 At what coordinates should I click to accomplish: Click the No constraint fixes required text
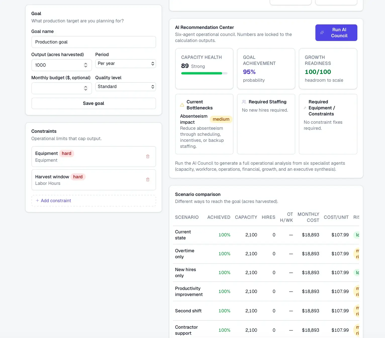[x=323, y=125]
